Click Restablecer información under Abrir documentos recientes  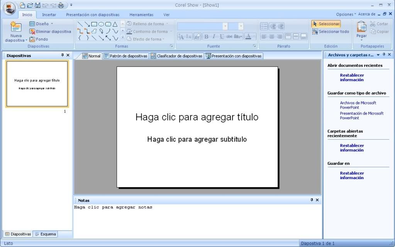pos(352,77)
